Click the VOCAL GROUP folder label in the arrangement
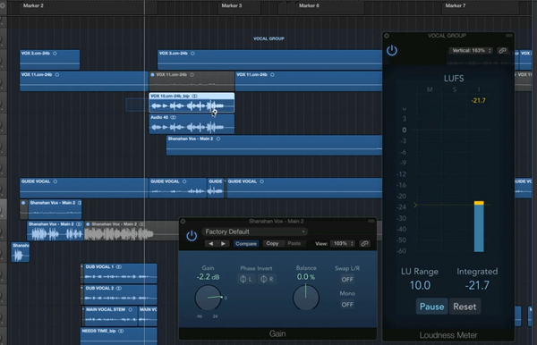537x345 pixels. (x=268, y=38)
